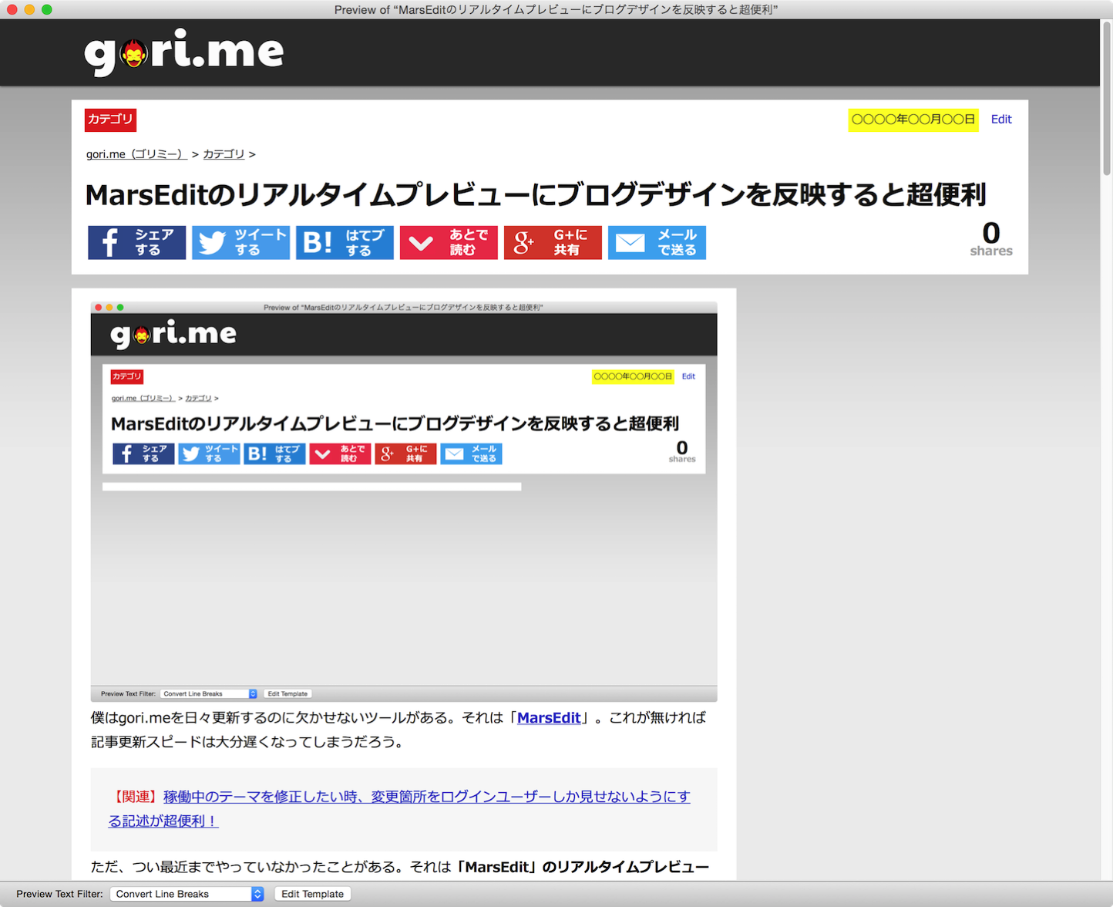Select the Twitter icon in the nested preview
This screenshot has height=907, width=1113.
[208, 454]
